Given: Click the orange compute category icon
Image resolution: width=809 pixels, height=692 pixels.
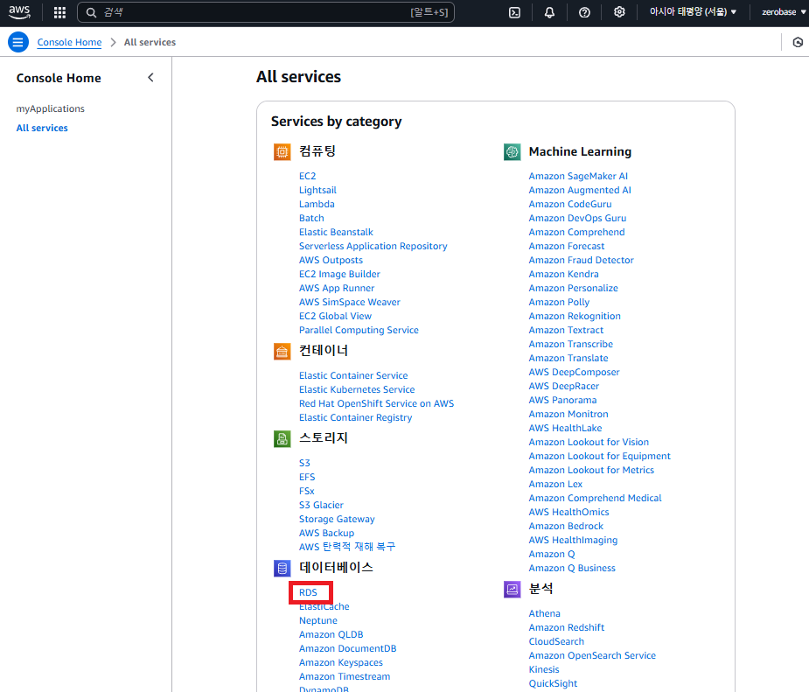Looking at the screenshot, I should [x=282, y=152].
